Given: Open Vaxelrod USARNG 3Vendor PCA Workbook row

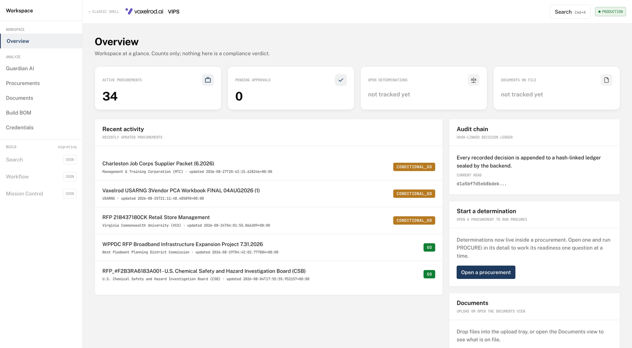Looking at the screenshot, I should click(x=269, y=194).
